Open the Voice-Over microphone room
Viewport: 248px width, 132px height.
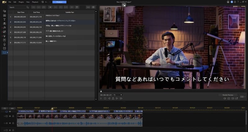4,44
